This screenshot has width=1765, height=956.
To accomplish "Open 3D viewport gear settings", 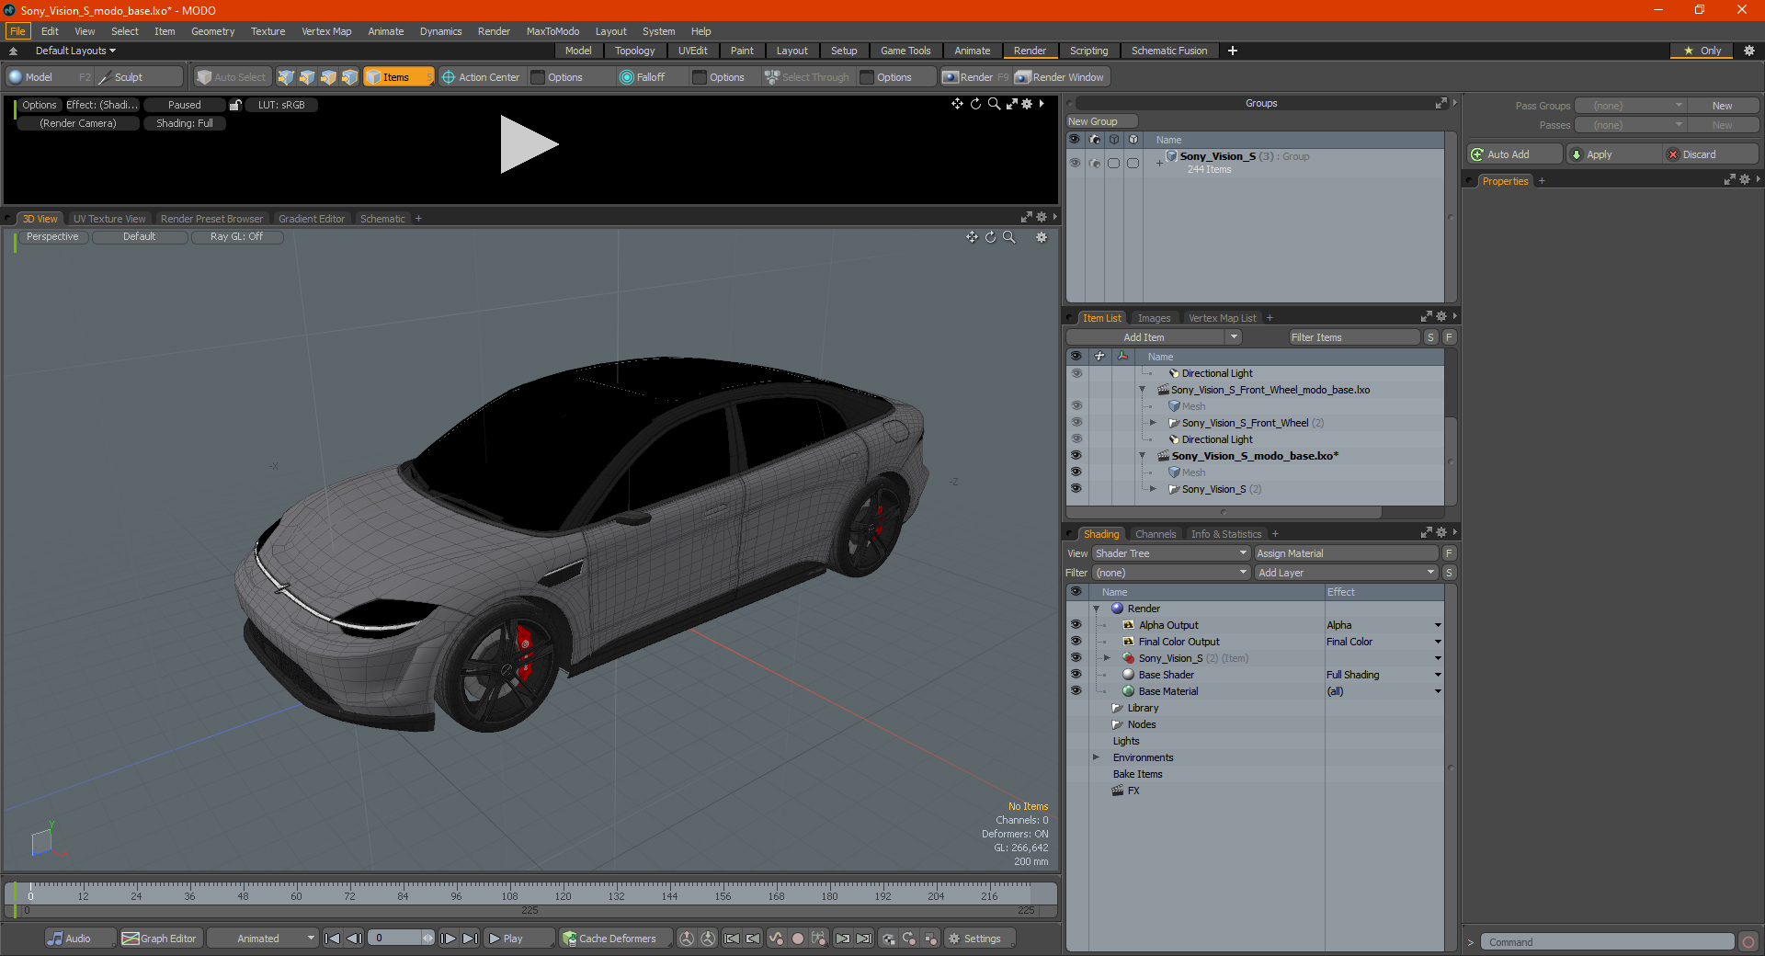I will point(1042,237).
